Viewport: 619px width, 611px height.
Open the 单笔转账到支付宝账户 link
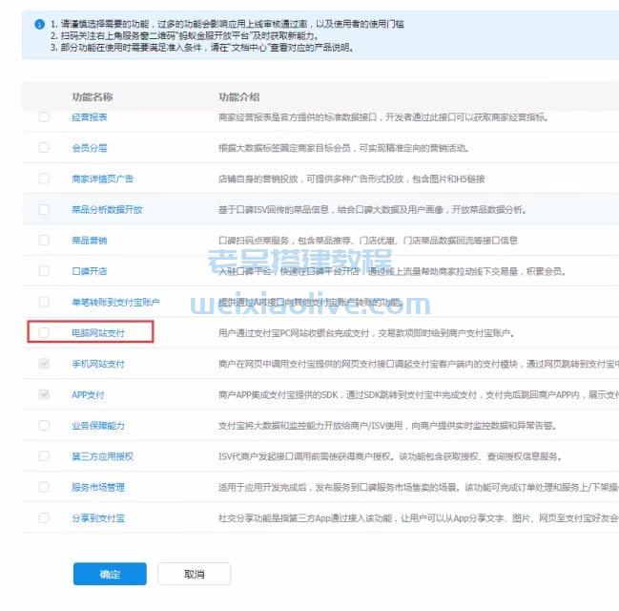click(x=115, y=303)
